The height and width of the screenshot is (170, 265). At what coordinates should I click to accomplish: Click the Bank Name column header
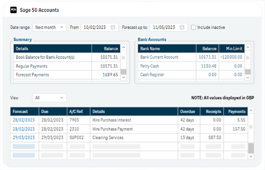(167, 49)
